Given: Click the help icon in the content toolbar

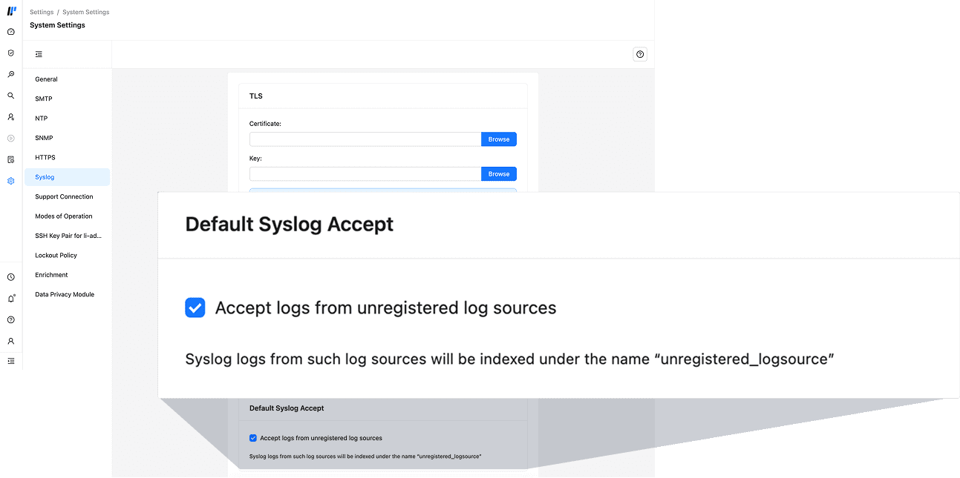Looking at the screenshot, I should pos(640,54).
